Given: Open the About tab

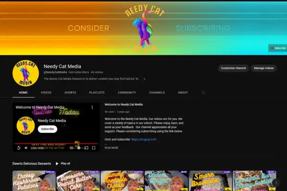Looking at the screenshot, I should coord(183,93).
